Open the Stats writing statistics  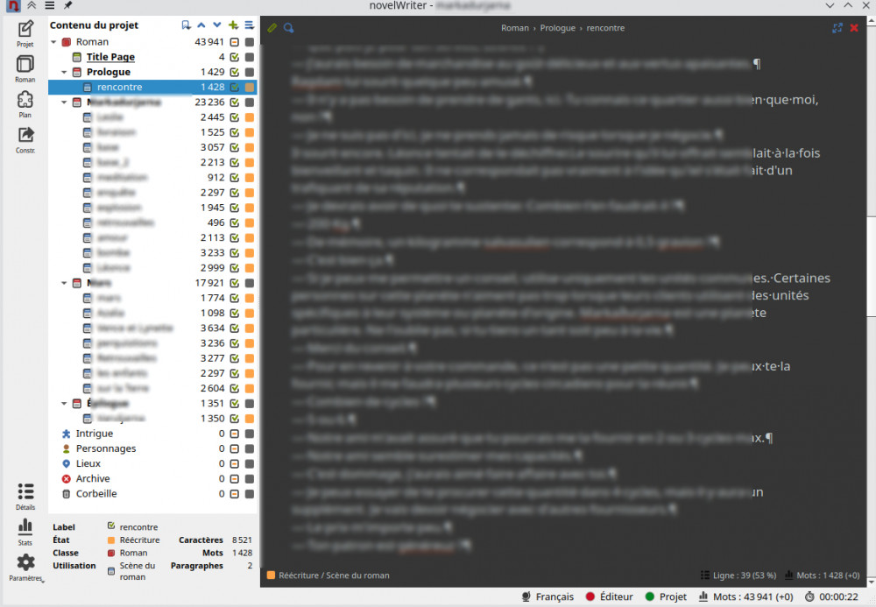[x=25, y=530]
